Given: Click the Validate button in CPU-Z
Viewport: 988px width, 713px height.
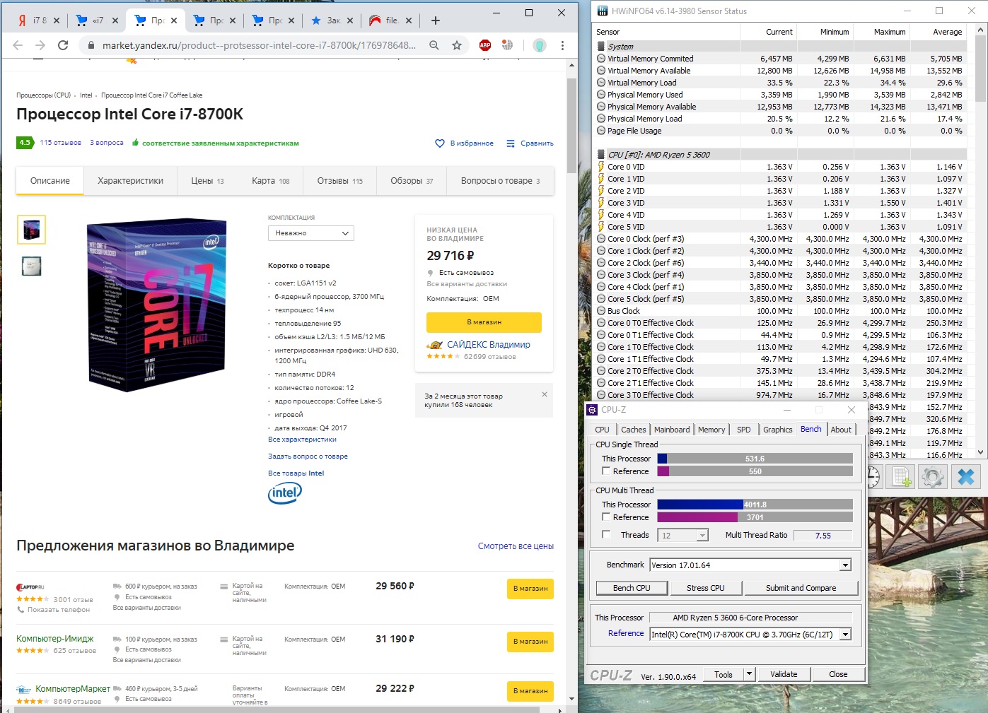Looking at the screenshot, I should click(x=784, y=674).
